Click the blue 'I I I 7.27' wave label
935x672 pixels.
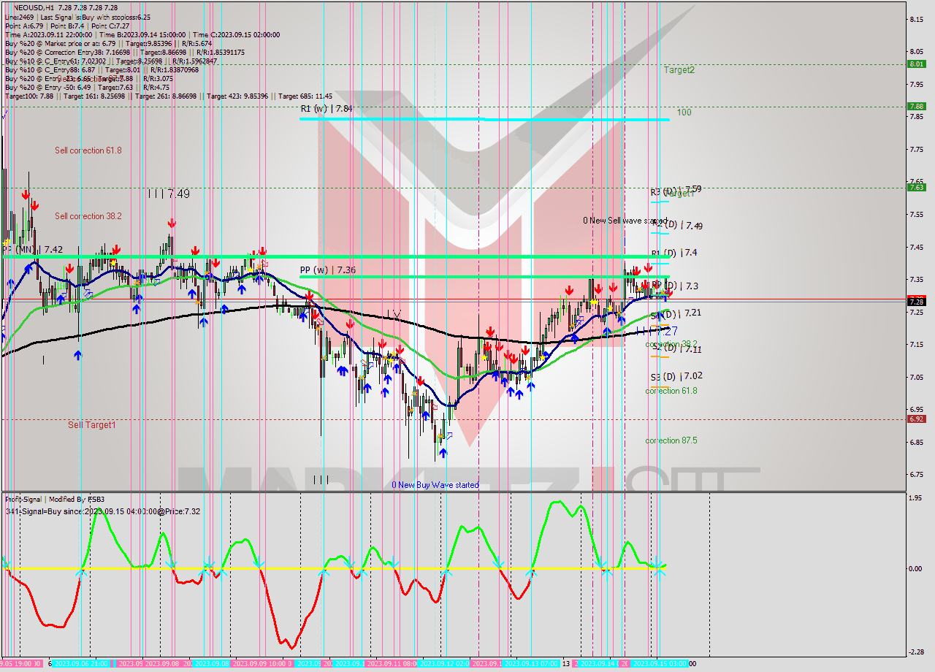657,331
